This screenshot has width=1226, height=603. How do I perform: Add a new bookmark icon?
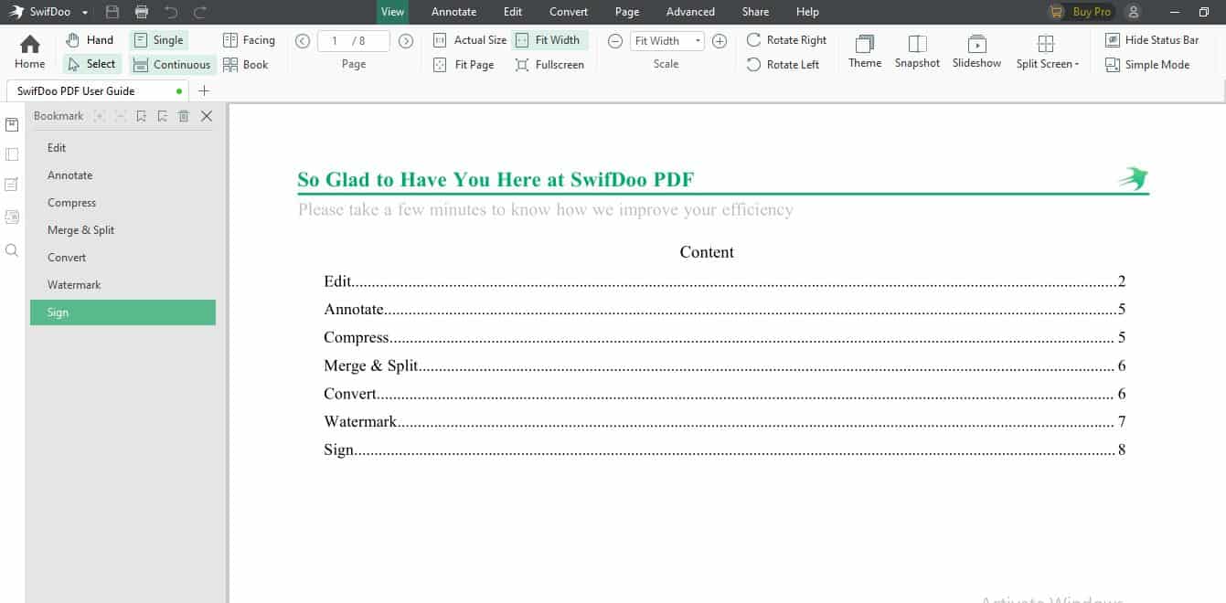[141, 116]
